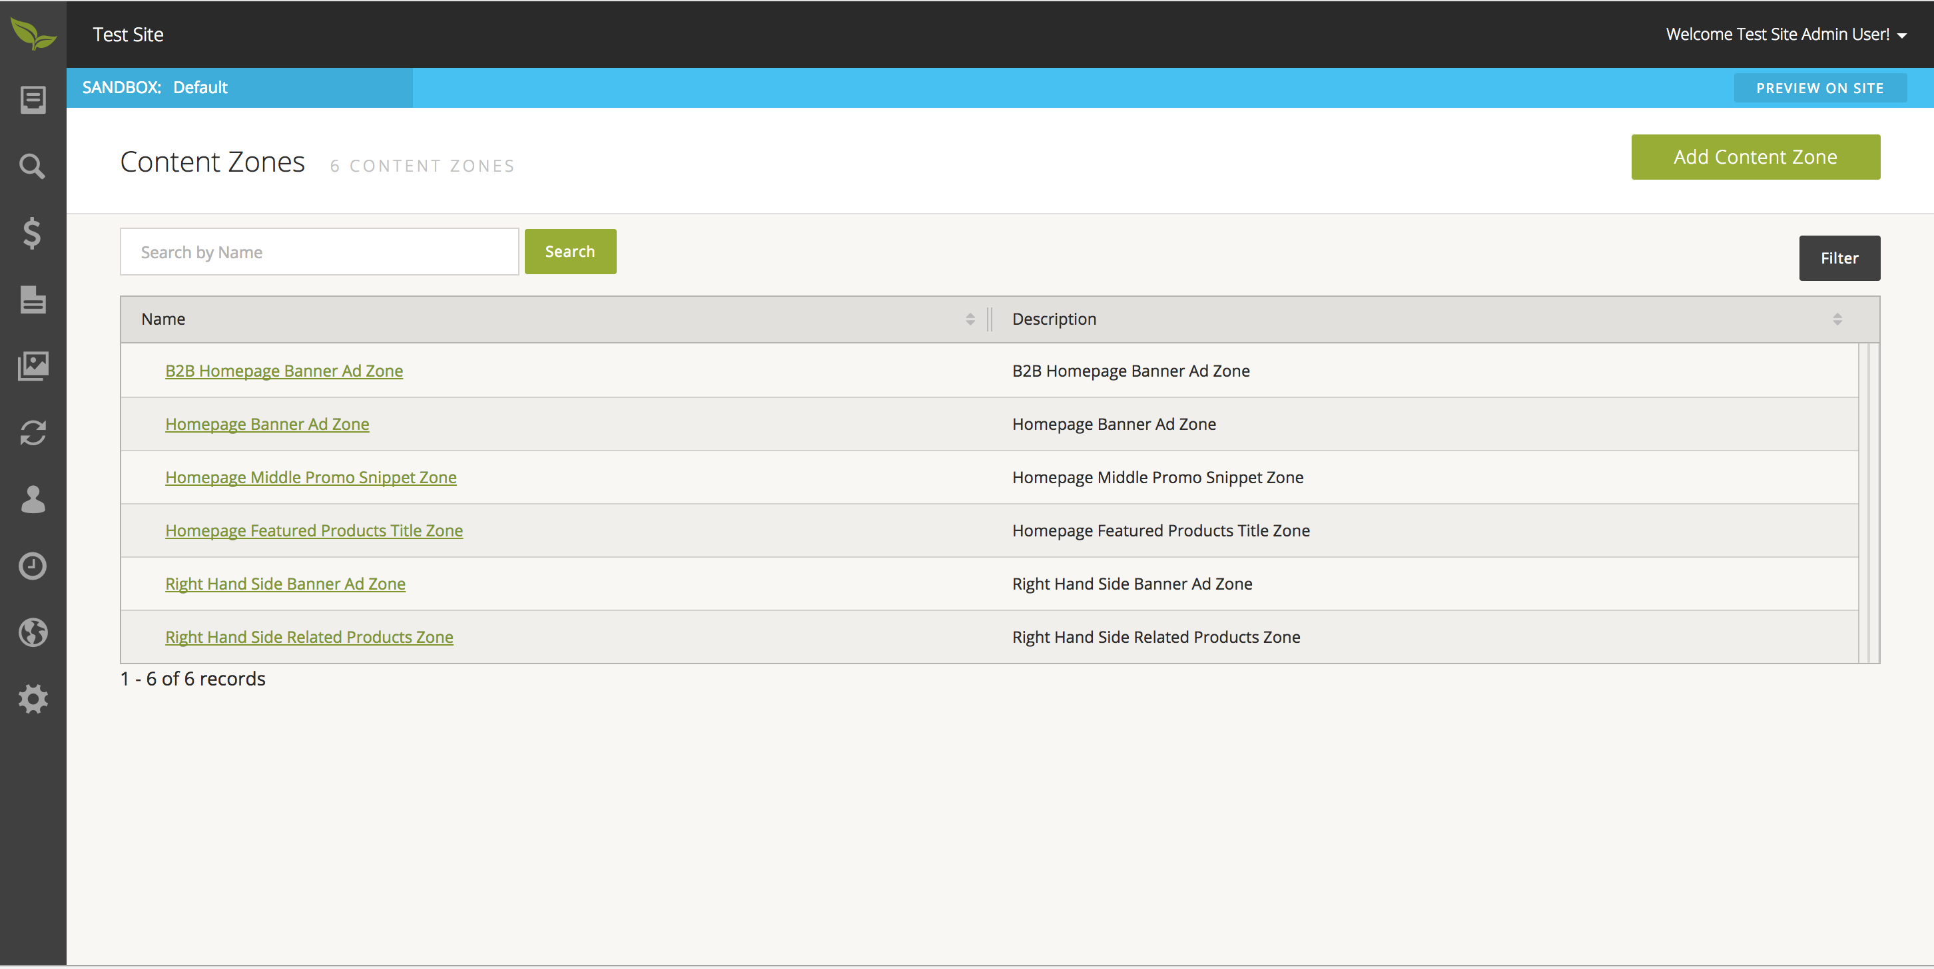The width and height of the screenshot is (1934, 969).
Task: Focus the Search by Name field
Action: tap(319, 252)
